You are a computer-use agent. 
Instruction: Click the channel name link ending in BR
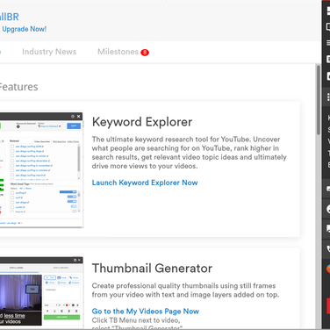coord(10,17)
